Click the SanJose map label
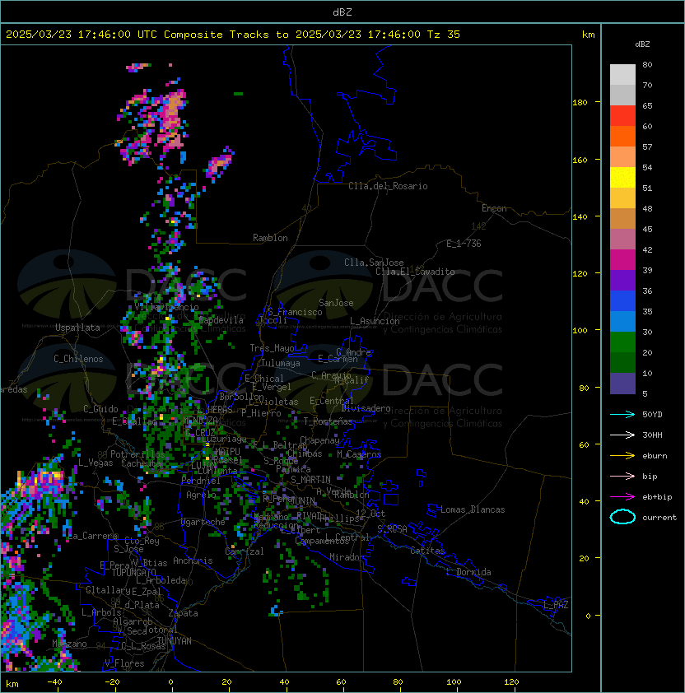The image size is (685, 693). 336,303
